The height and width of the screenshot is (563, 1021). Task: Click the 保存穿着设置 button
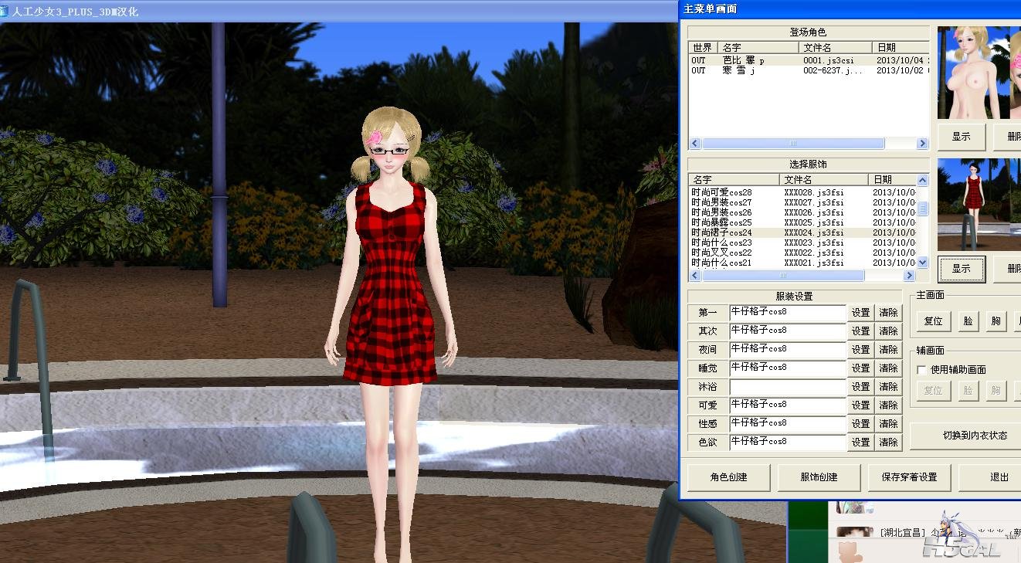tap(909, 477)
